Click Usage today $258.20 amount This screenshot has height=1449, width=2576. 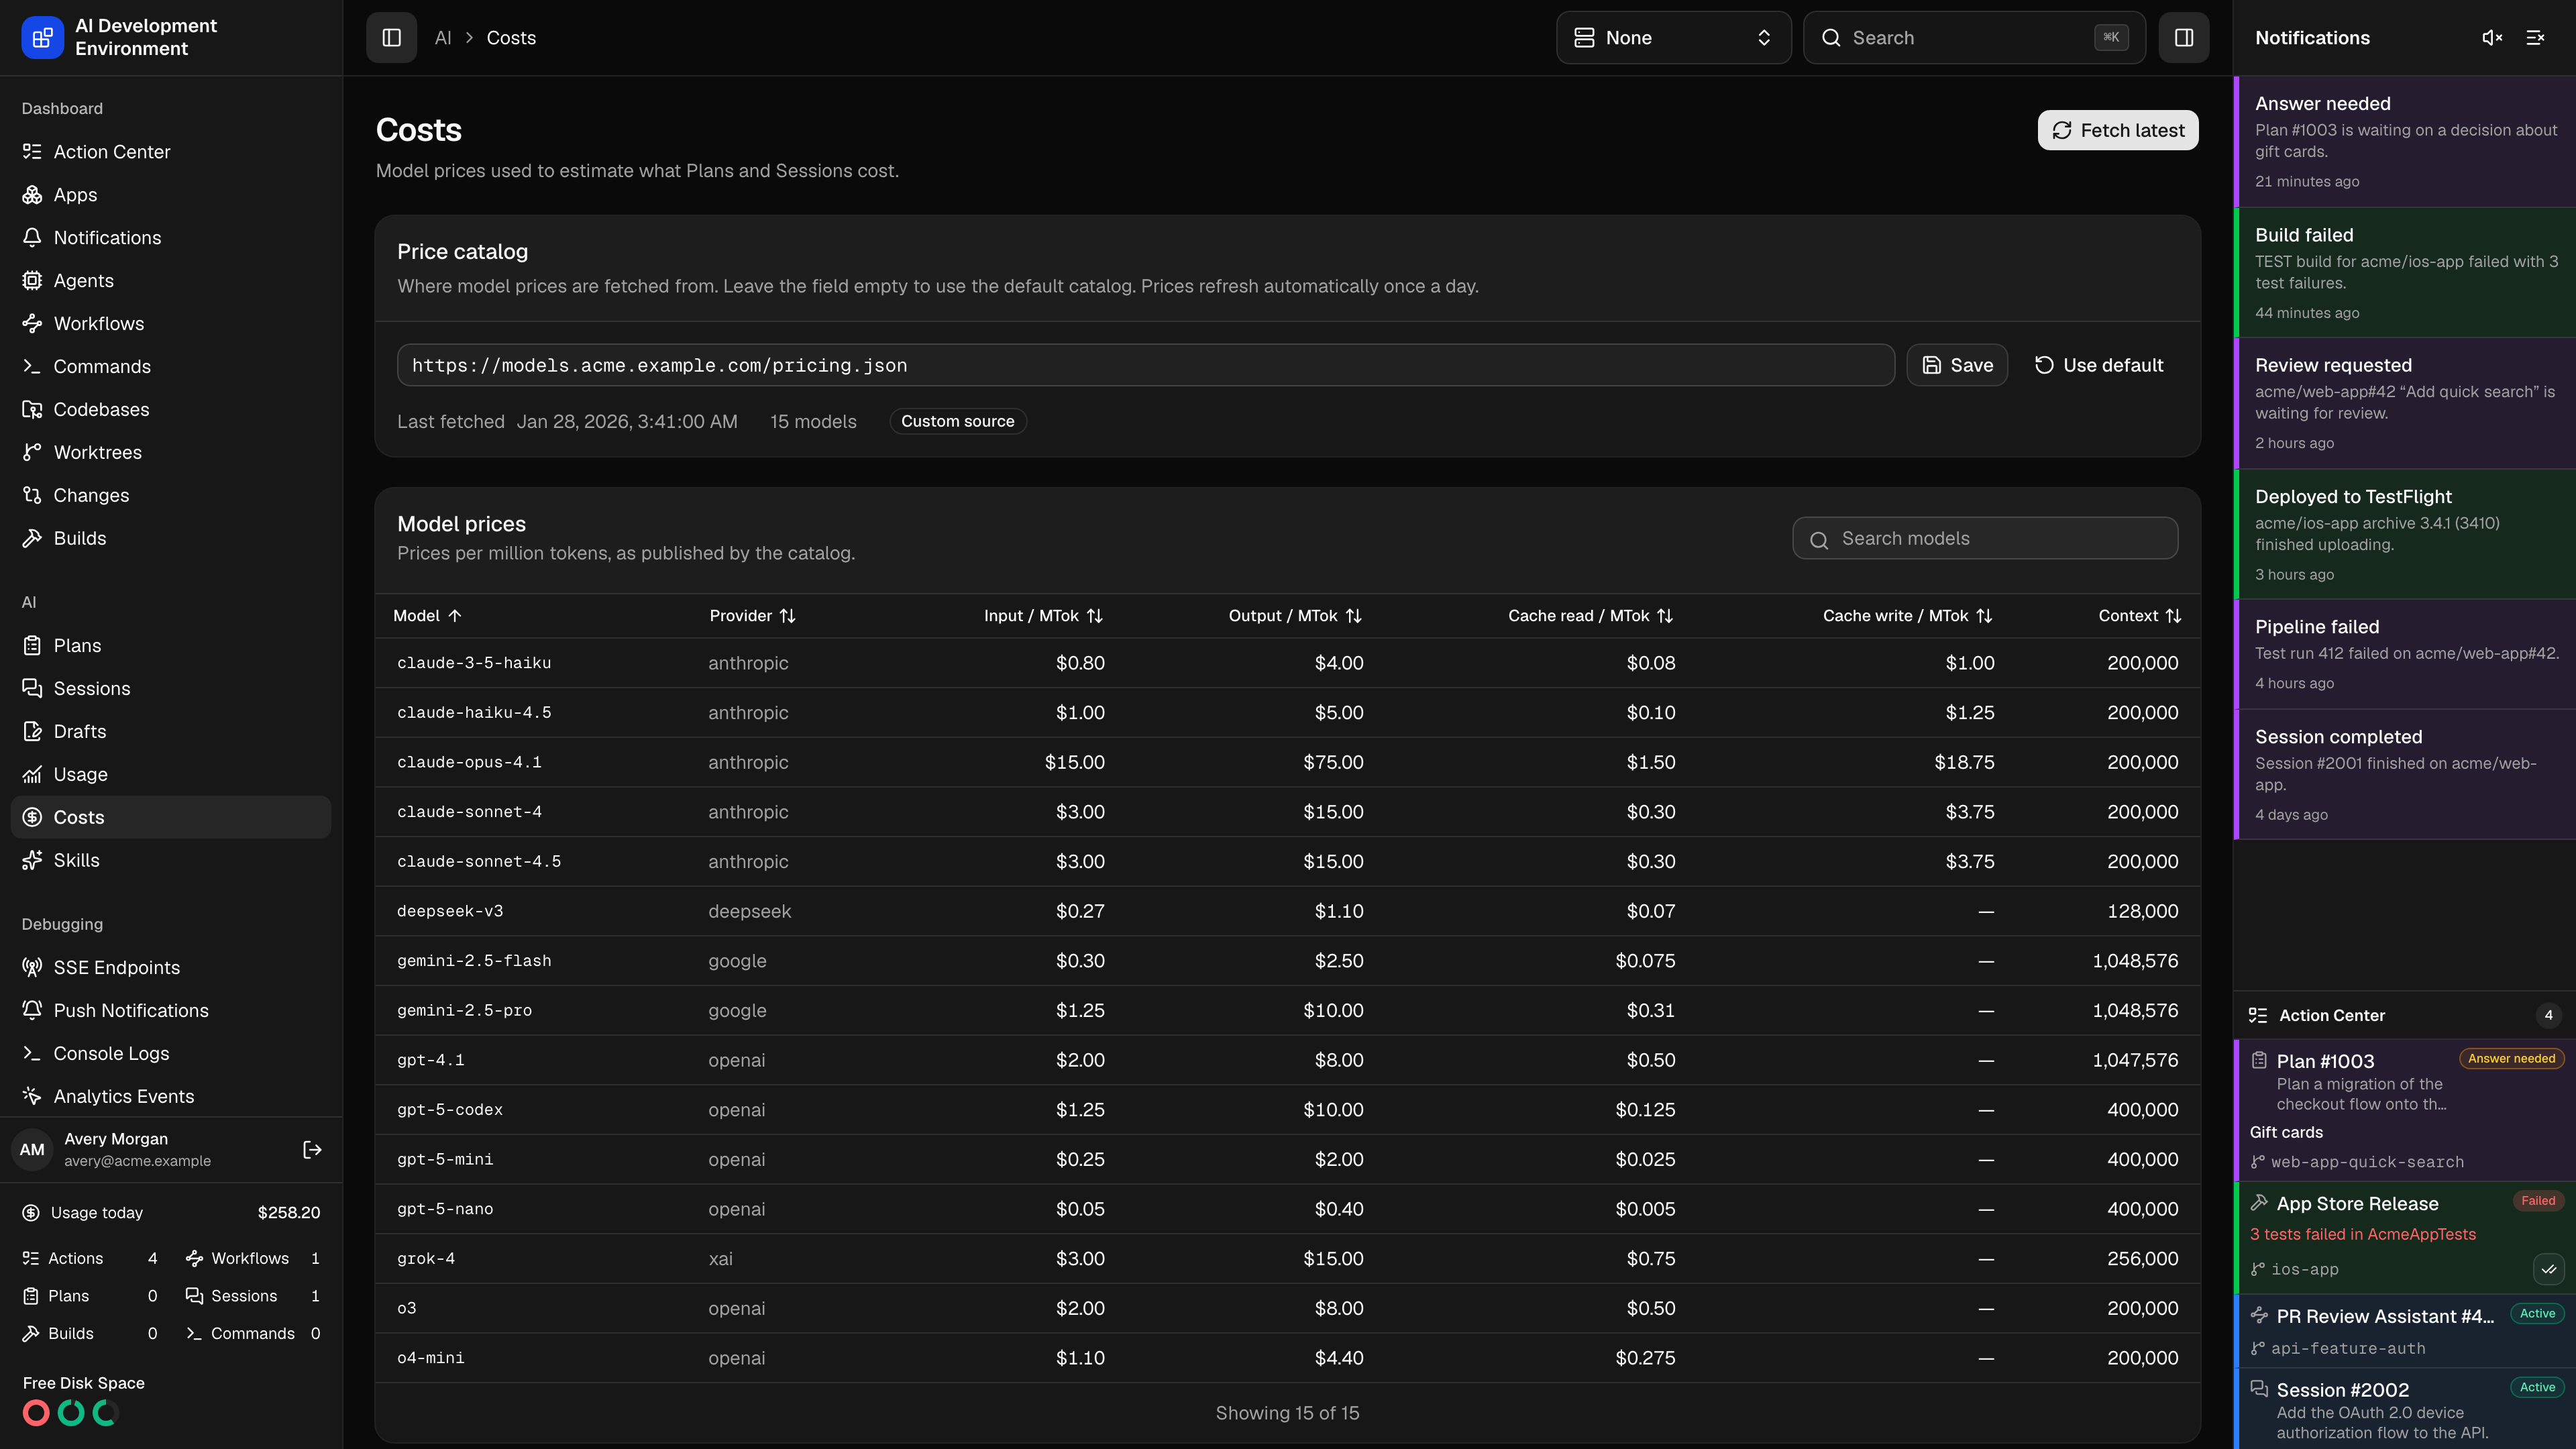pyautogui.click(x=289, y=1212)
